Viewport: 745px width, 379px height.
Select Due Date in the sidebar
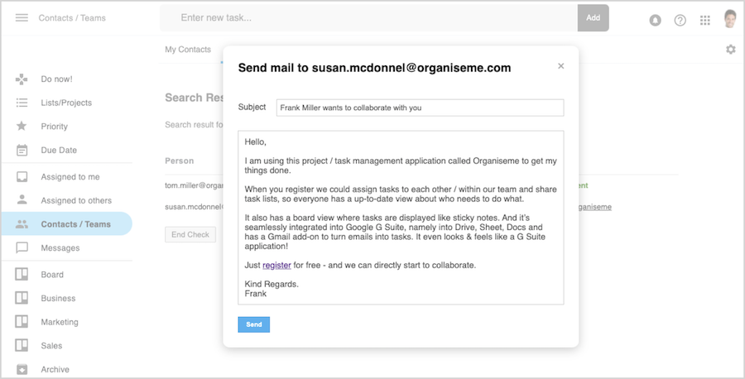click(x=59, y=151)
